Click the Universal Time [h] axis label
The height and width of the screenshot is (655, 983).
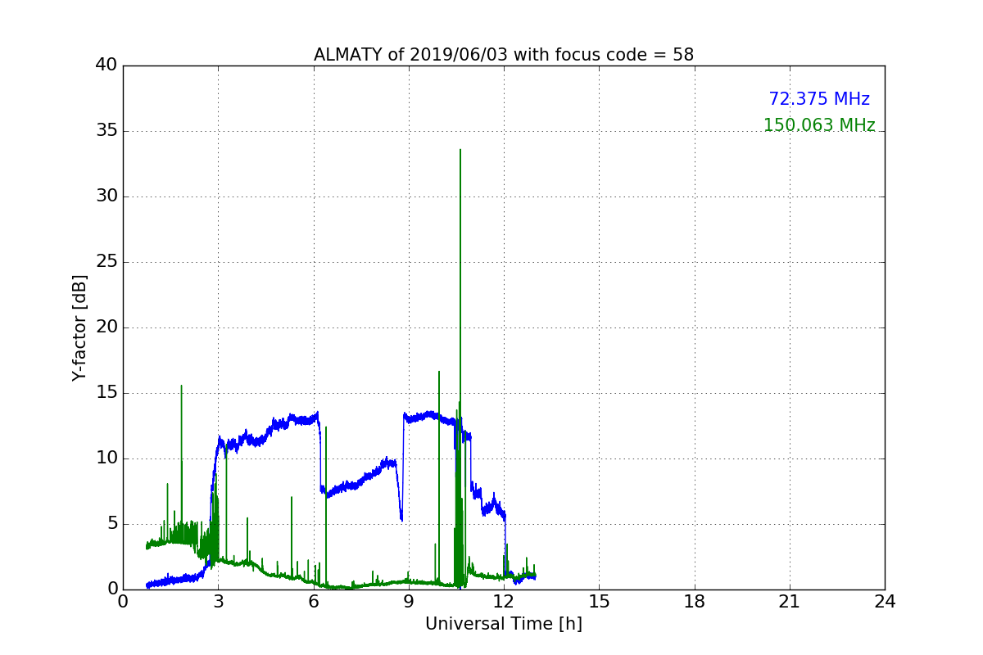point(504,624)
